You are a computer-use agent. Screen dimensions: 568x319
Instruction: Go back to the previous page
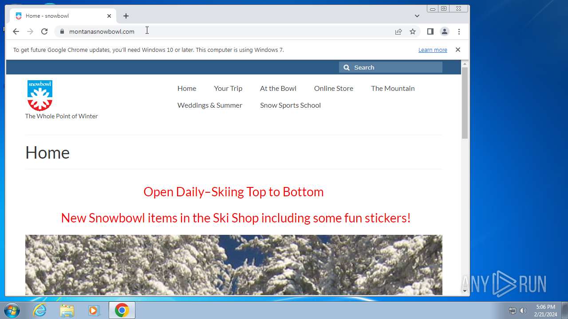click(16, 31)
